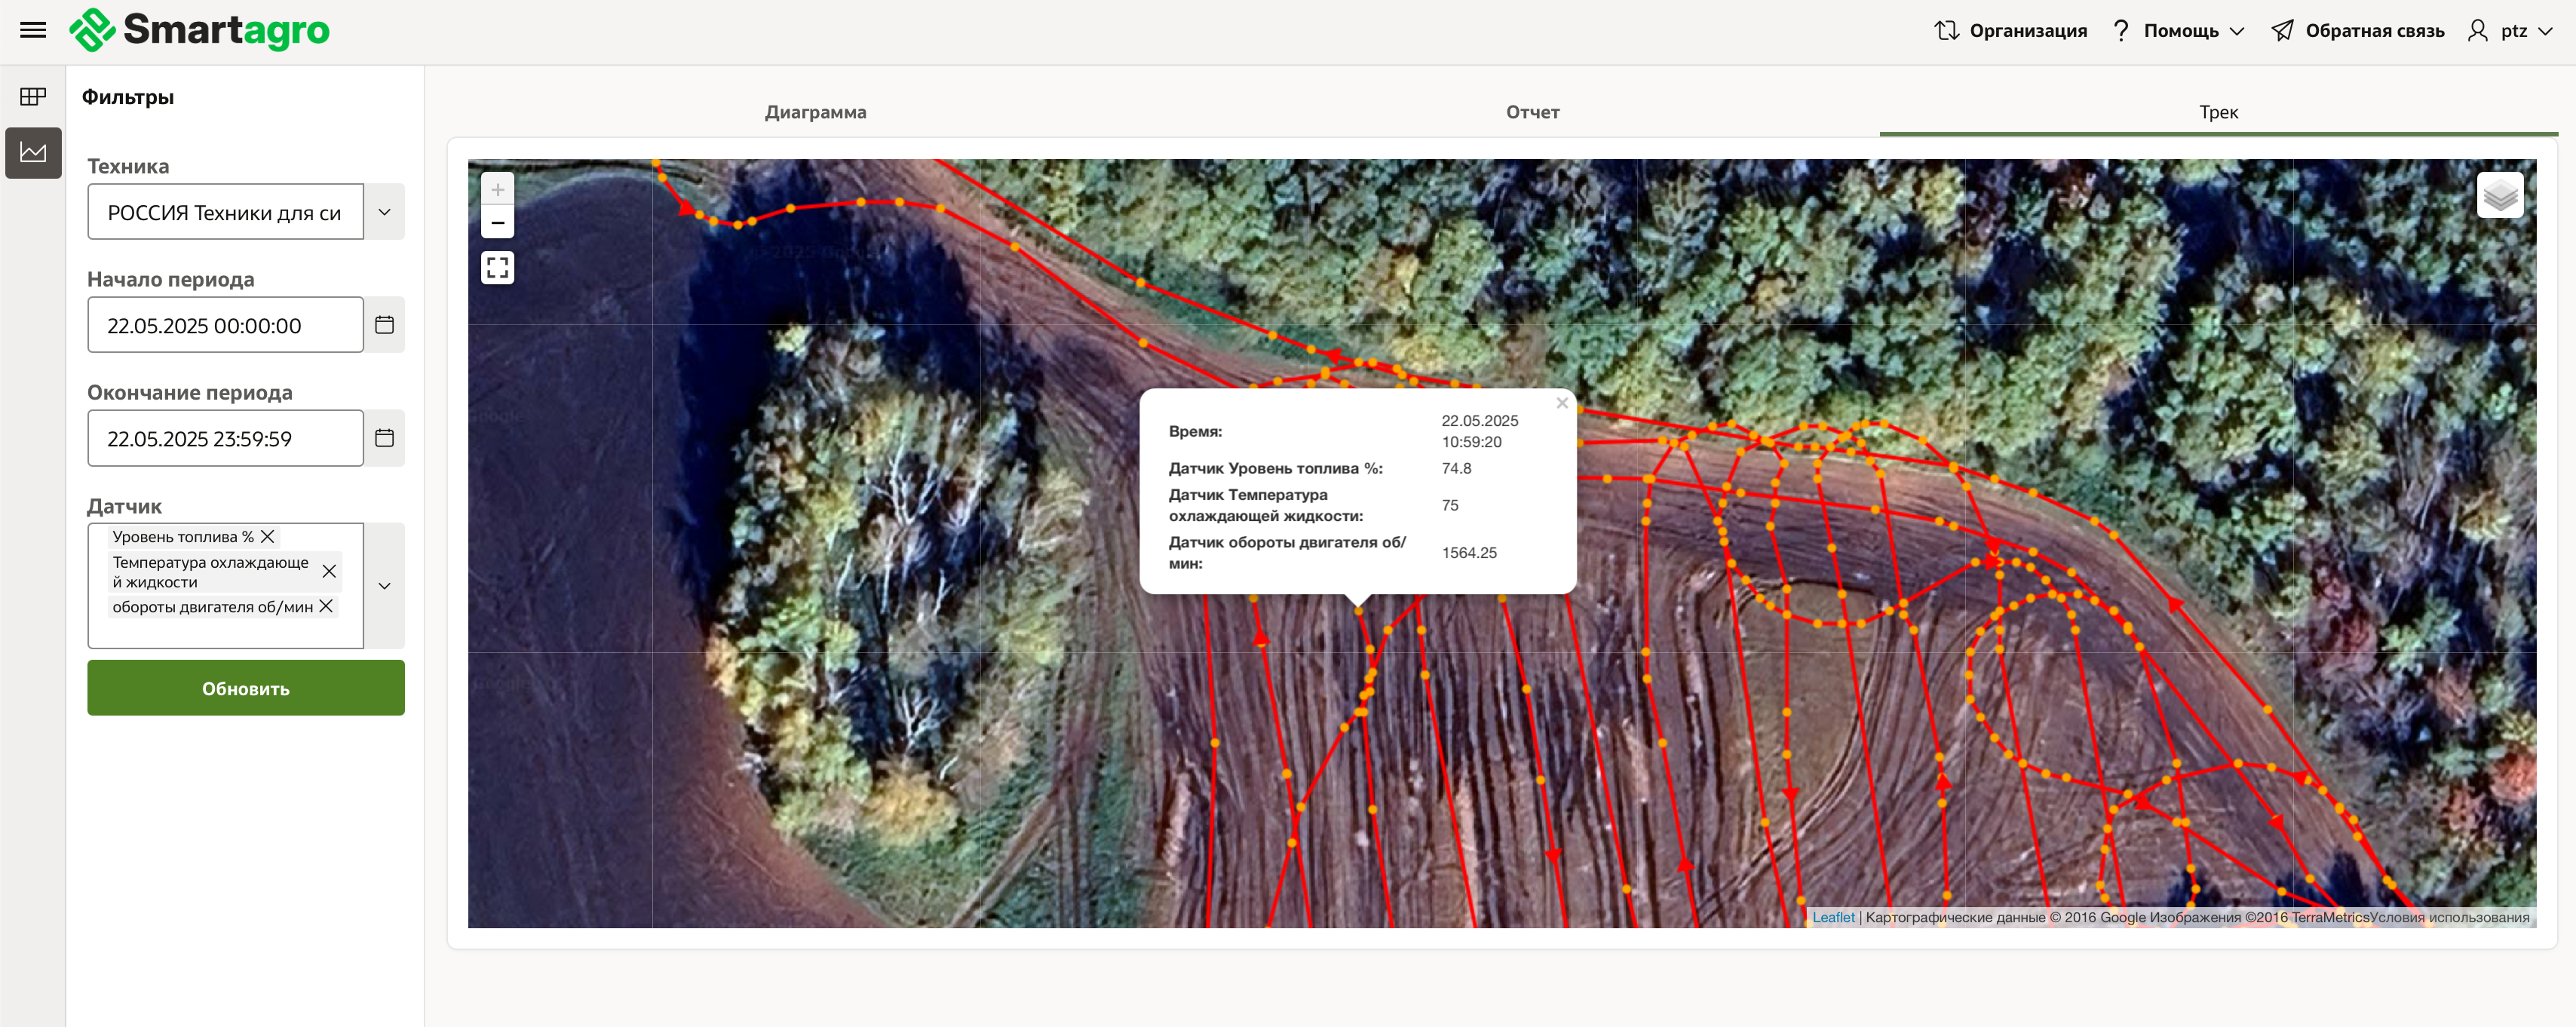
Task: Remove engine RPM sensor tag
Action: click(x=326, y=607)
